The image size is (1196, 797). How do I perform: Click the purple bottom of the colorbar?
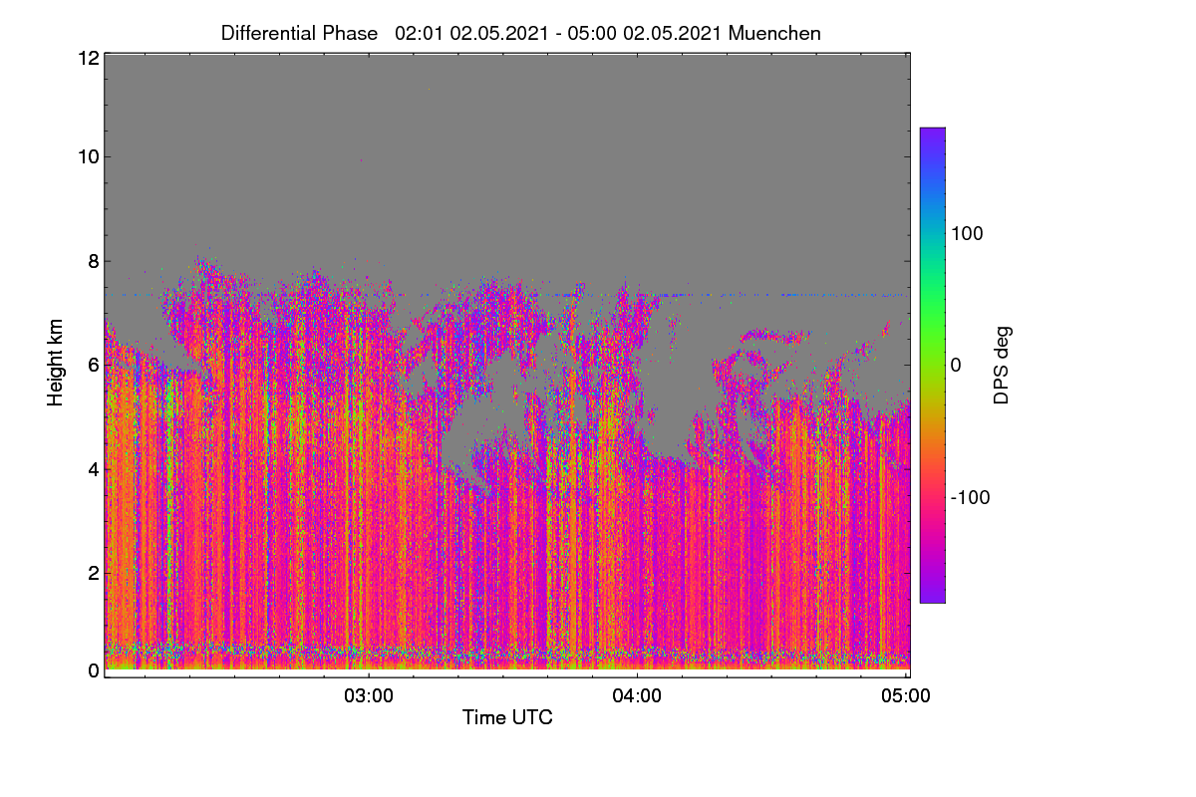coord(932,590)
